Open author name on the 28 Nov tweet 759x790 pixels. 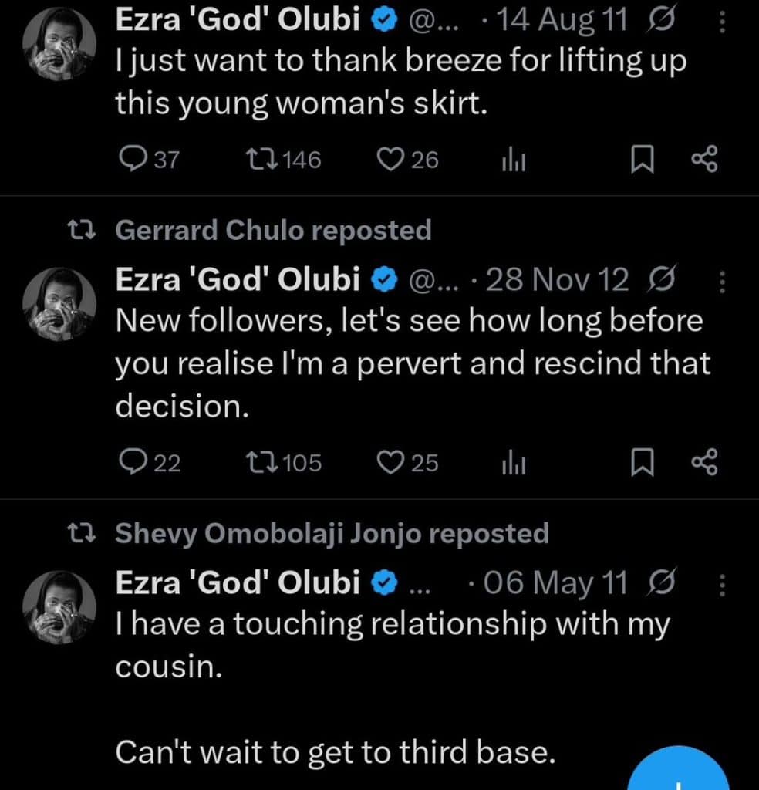(238, 281)
